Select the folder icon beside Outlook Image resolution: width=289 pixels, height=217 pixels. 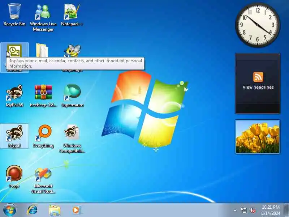click(42, 50)
